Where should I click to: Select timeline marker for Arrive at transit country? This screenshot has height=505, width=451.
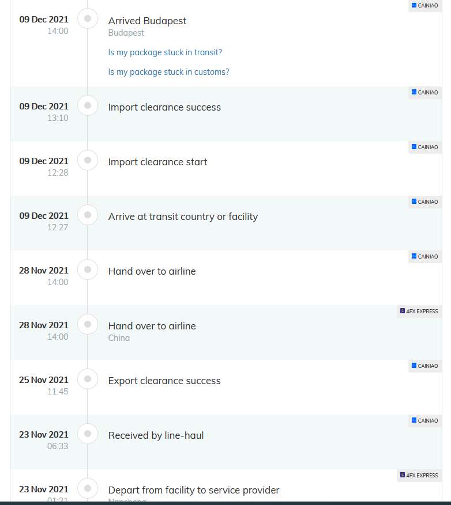click(x=88, y=215)
